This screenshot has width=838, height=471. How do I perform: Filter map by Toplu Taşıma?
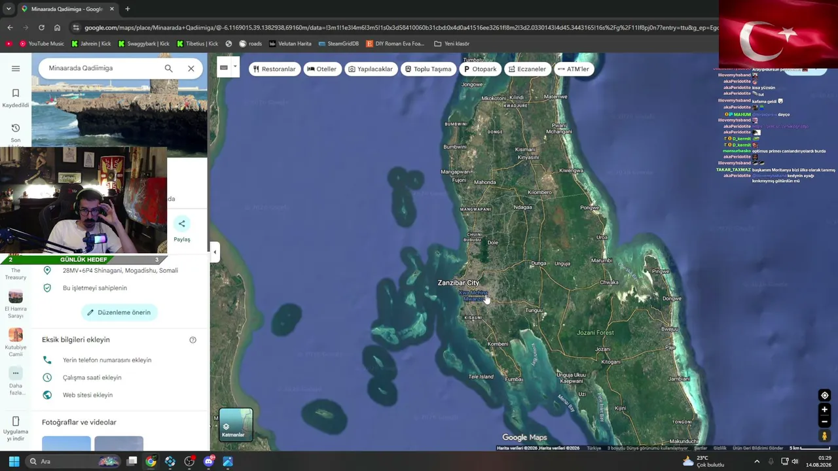click(428, 69)
